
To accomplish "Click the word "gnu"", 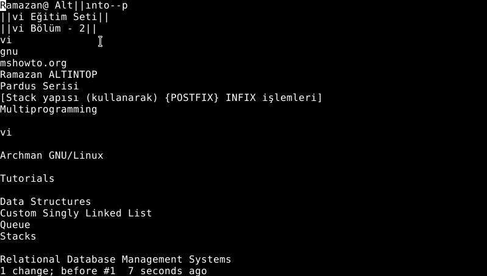I will (x=9, y=52).
